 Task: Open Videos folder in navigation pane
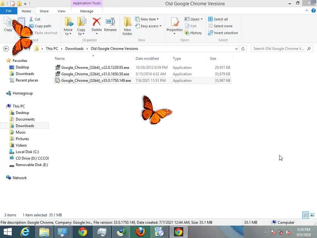pyautogui.click(x=21, y=145)
